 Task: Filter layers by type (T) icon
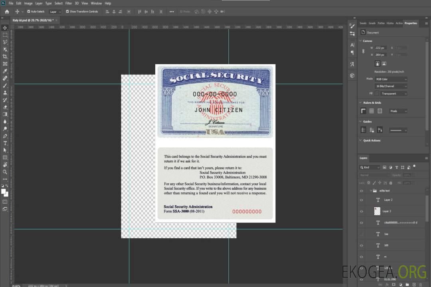396,167
